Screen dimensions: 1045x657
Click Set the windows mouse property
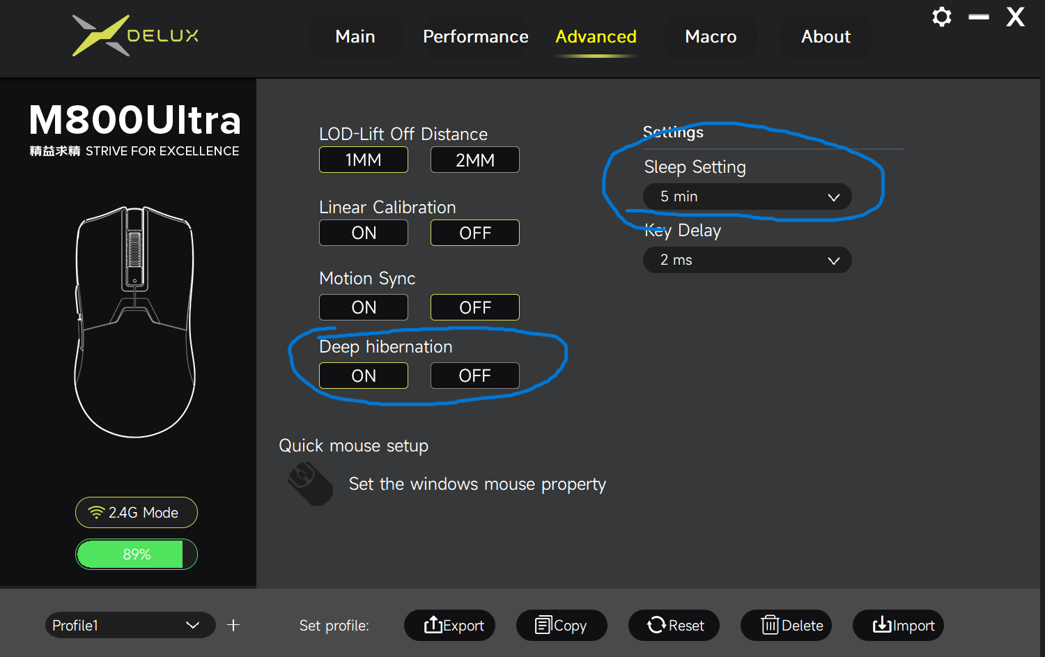477,484
